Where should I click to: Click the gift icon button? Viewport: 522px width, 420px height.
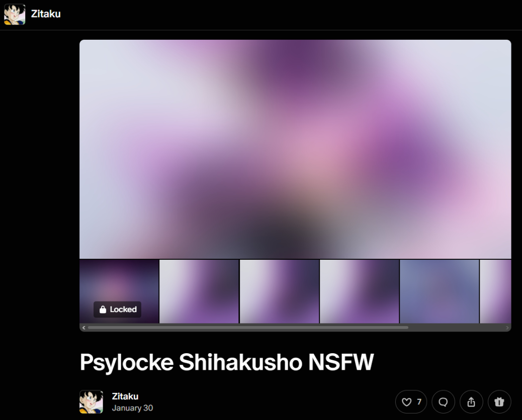(x=499, y=402)
